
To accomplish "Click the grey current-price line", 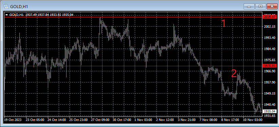I will pos(133,111).
